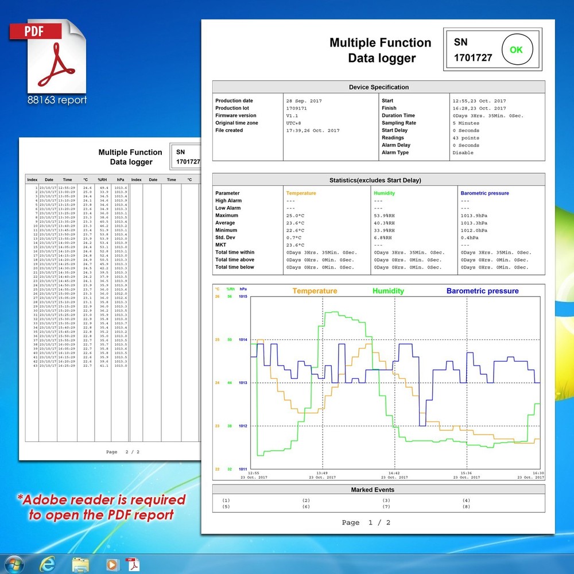Click the green OK status indicator

(516, 50)
